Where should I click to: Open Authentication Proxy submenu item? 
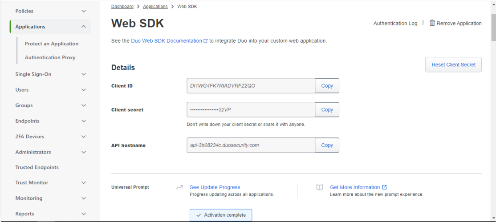pyautogui.click(x=50, y=57)
